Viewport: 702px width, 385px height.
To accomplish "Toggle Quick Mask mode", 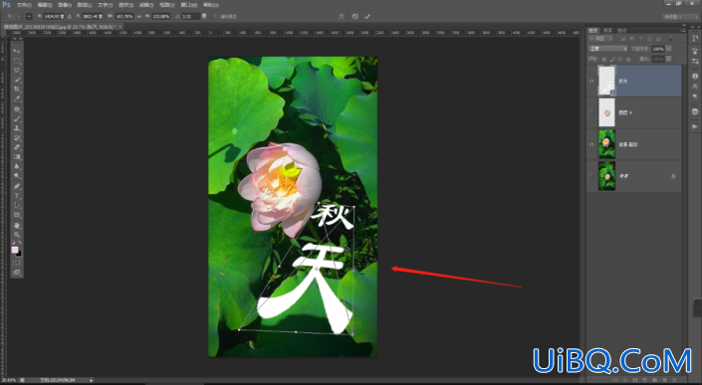I will click(17, 263).
